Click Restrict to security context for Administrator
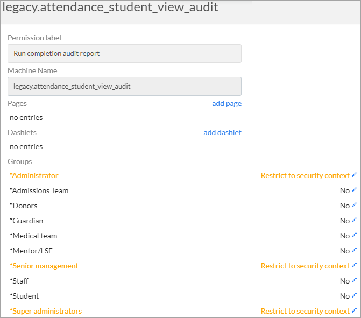 (x=305, y=176)
